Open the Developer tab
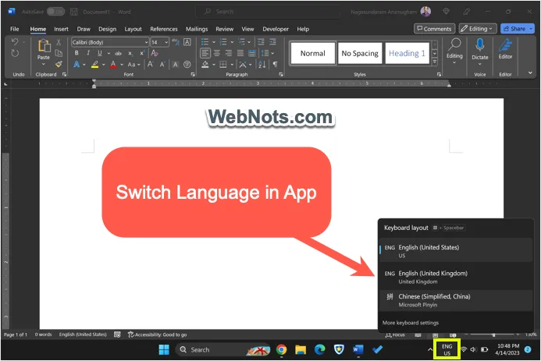541x361 pixels. pos(276,29)
